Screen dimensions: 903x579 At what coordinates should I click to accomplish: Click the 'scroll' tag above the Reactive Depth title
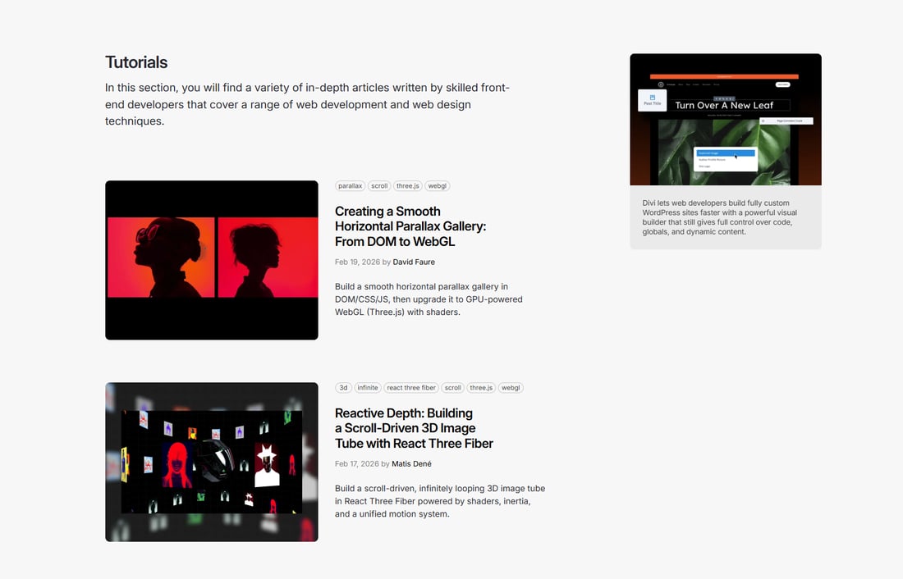(x=453, y=388)
